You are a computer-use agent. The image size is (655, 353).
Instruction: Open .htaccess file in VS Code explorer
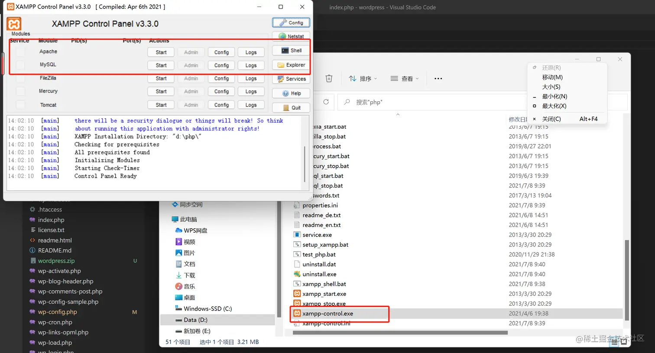(x=50, y=209)
